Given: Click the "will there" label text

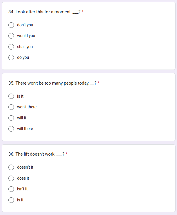Looking at the screenshot, I should click(x=25, y=129).
